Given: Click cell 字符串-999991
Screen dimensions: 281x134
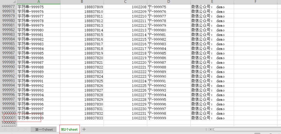Looking at the screenshot, I should [x=38, y=81].
